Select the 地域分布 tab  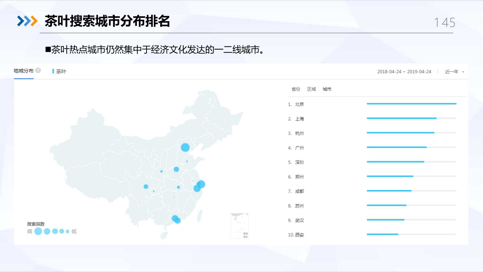click(24, 71)
